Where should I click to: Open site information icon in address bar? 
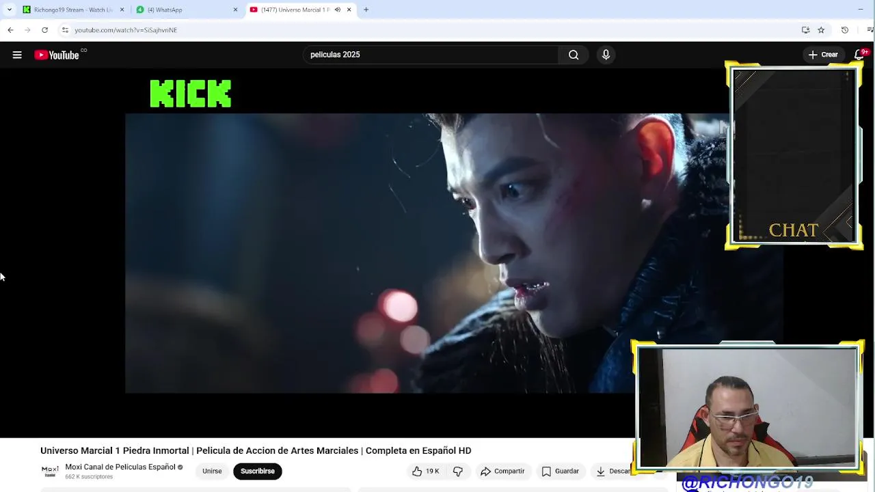click(65, 30)
